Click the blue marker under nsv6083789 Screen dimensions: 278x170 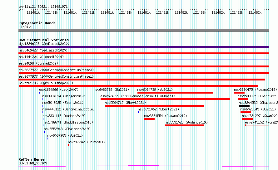94,93
